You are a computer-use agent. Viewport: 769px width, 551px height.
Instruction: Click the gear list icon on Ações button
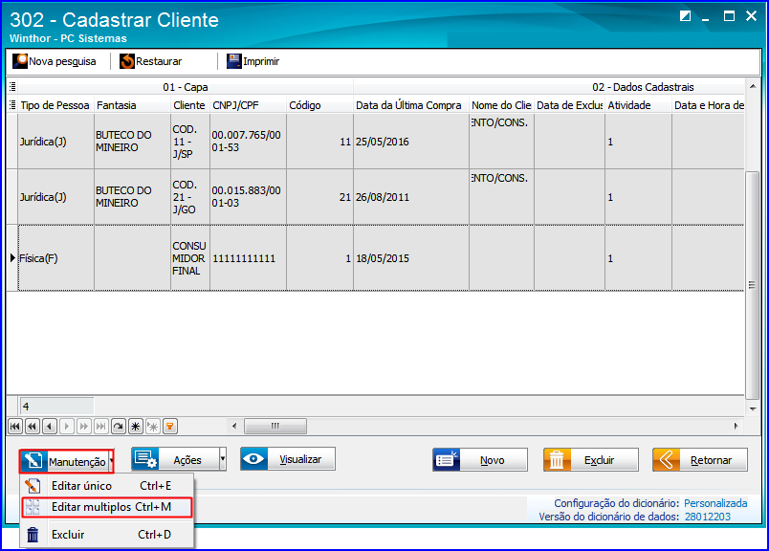pos(145,459)
